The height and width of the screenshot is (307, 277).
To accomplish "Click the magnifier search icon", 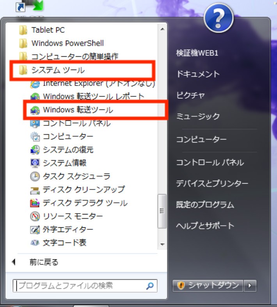I will [x=150, y=286].
